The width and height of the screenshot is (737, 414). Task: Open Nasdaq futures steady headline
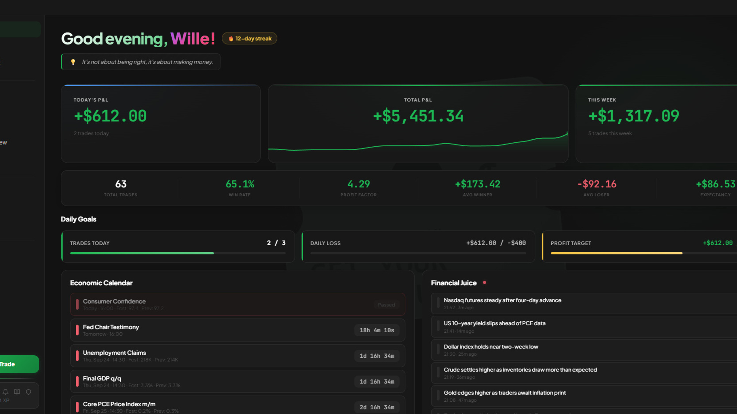[x=584, y=303]
